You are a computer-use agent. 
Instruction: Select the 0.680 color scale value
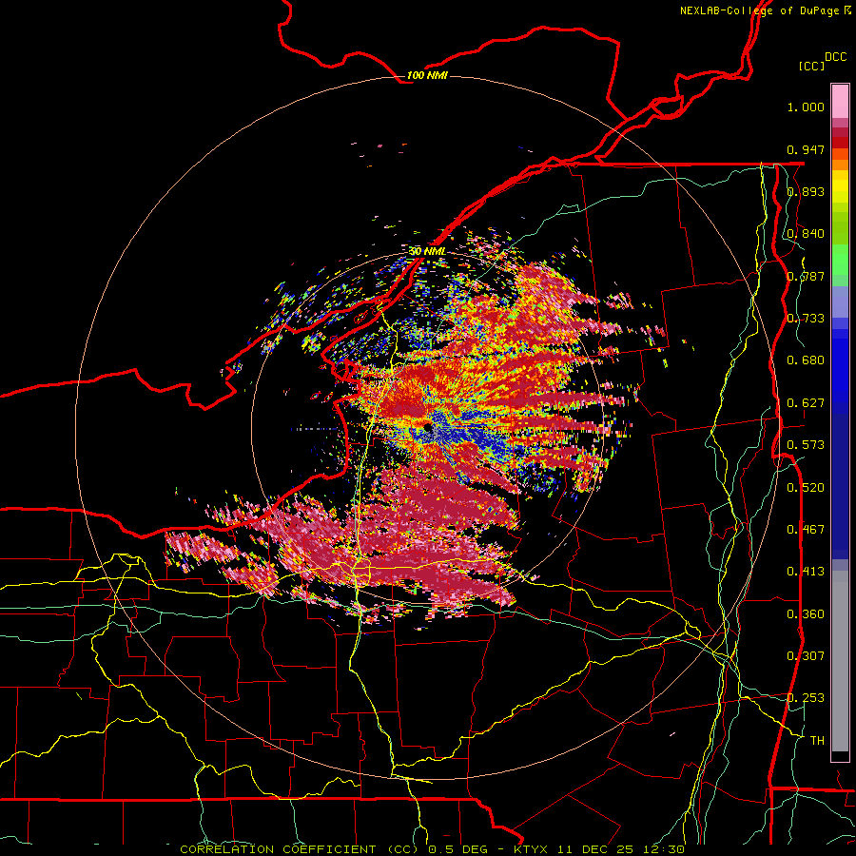click(x=806, y=360)
